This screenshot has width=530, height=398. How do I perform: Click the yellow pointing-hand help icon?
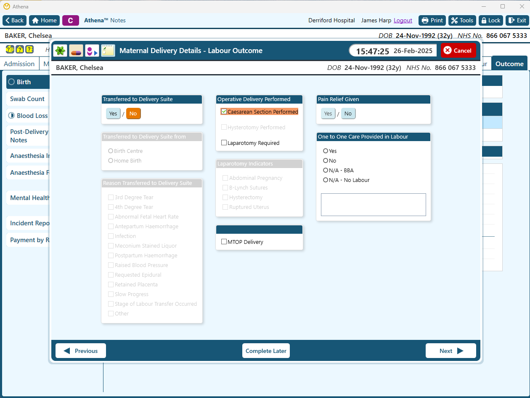9,49
